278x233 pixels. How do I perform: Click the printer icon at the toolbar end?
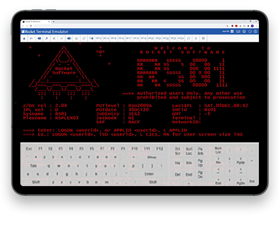pos(203,38)
